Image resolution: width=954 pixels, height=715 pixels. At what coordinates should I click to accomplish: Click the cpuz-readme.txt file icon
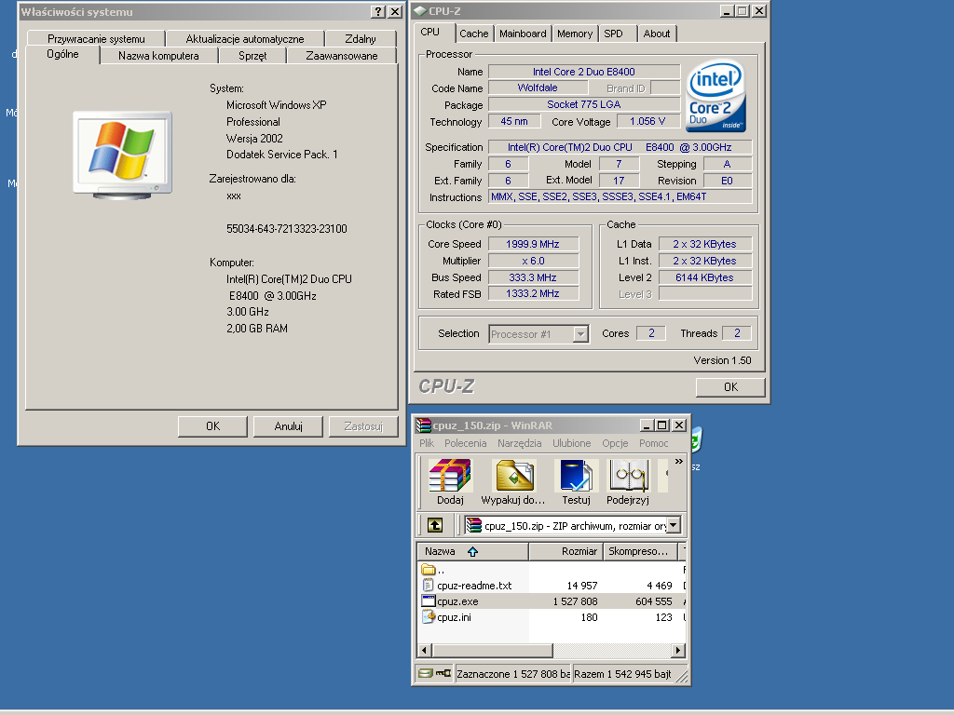429,586
